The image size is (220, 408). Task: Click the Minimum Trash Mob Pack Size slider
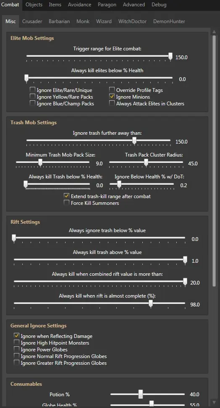52,162
